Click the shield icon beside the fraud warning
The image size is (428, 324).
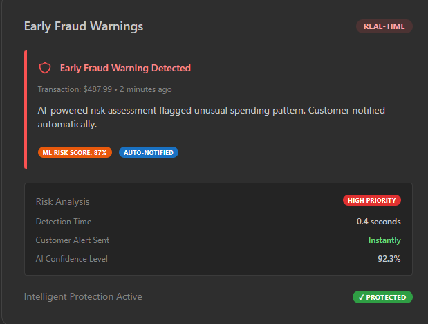(45, 68)
